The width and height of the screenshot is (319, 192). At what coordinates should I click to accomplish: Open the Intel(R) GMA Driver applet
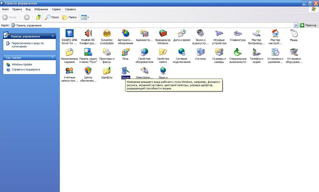[x=69, y=33]
